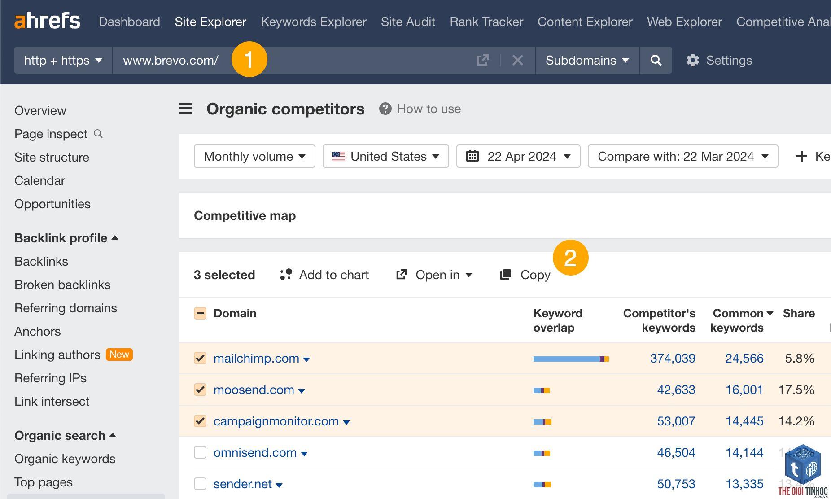Click the Ahrefs logo
This screenshot has height=499, width=831.
point(47,21)
